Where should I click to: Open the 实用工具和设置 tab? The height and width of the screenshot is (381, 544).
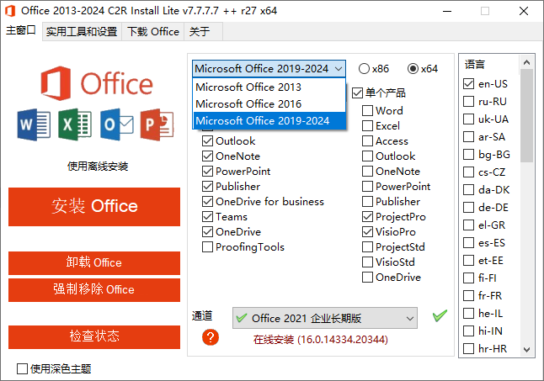point(81,31)
